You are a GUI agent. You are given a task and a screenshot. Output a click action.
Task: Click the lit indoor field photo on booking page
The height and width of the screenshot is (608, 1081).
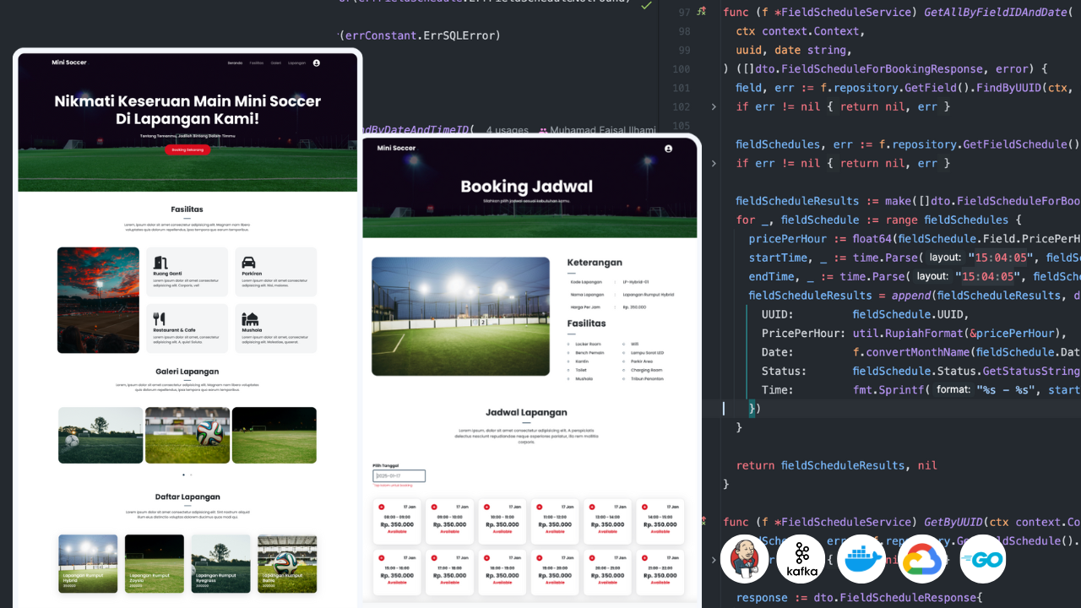tap(460, 317)
